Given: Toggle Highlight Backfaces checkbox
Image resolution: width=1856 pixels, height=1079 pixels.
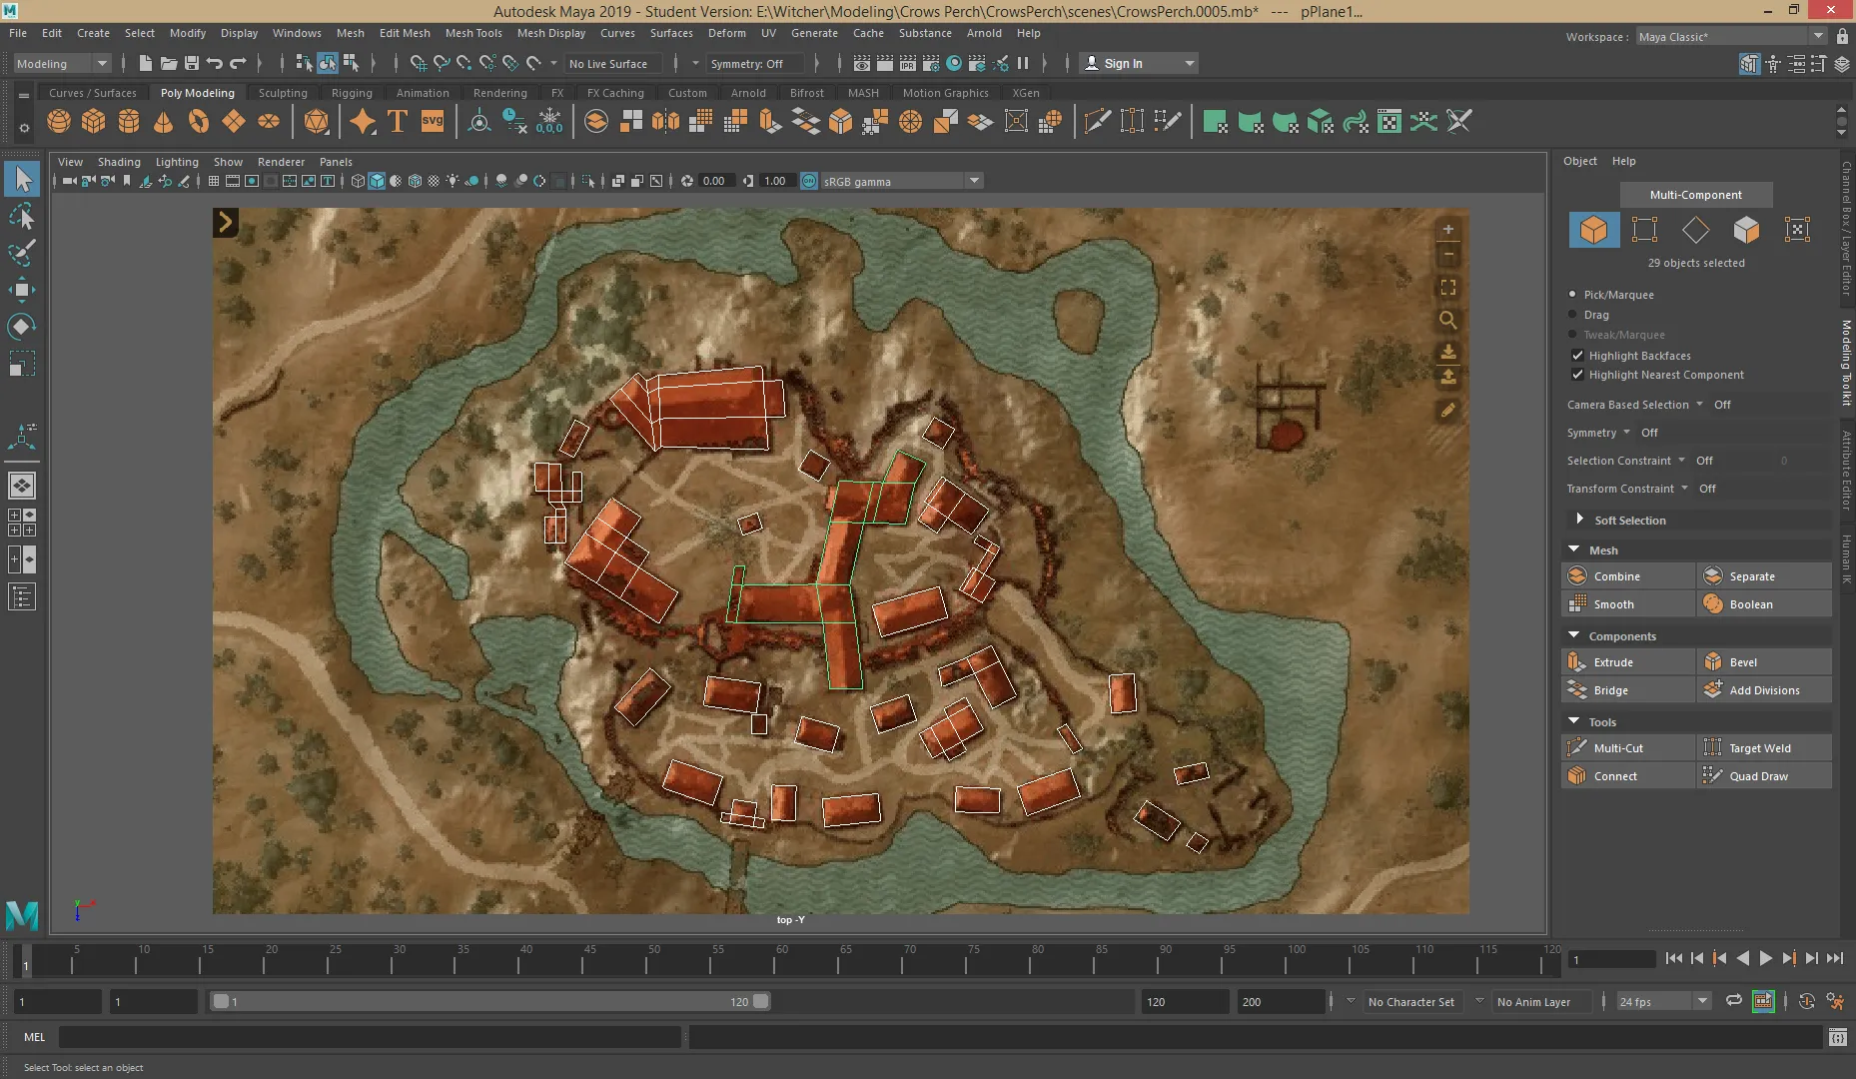Looking at the screenshot, I should (x=1578, y=356).
